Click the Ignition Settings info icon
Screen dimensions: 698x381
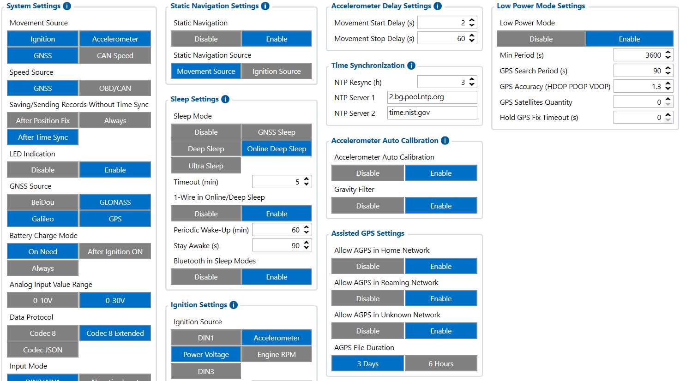point(234,305)
